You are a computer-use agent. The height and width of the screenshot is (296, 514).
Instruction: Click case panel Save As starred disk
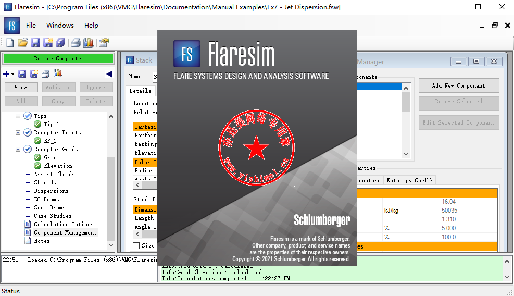tap(34, 74)
